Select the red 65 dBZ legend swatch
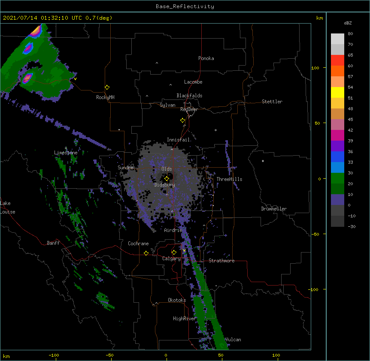The width and height of the screenshot is (370, 361). pos(337,60)
